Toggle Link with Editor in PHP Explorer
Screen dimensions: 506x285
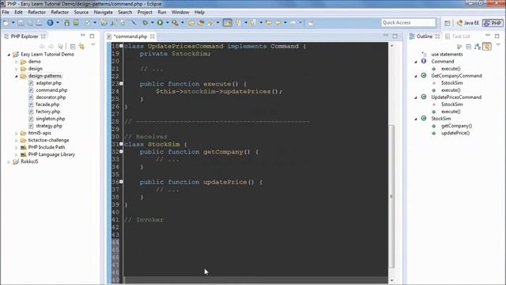click(x=81, y=47)
